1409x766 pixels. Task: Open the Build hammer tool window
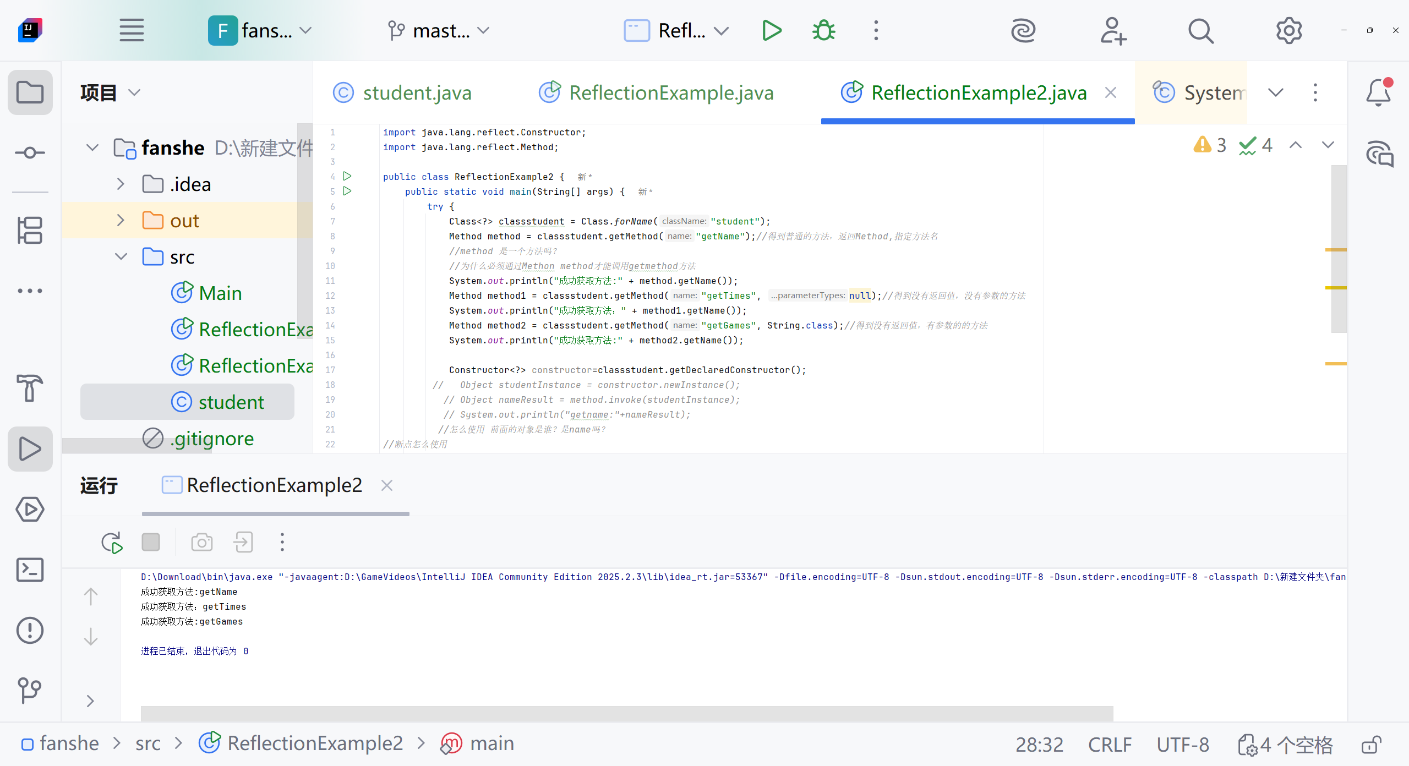30,388
